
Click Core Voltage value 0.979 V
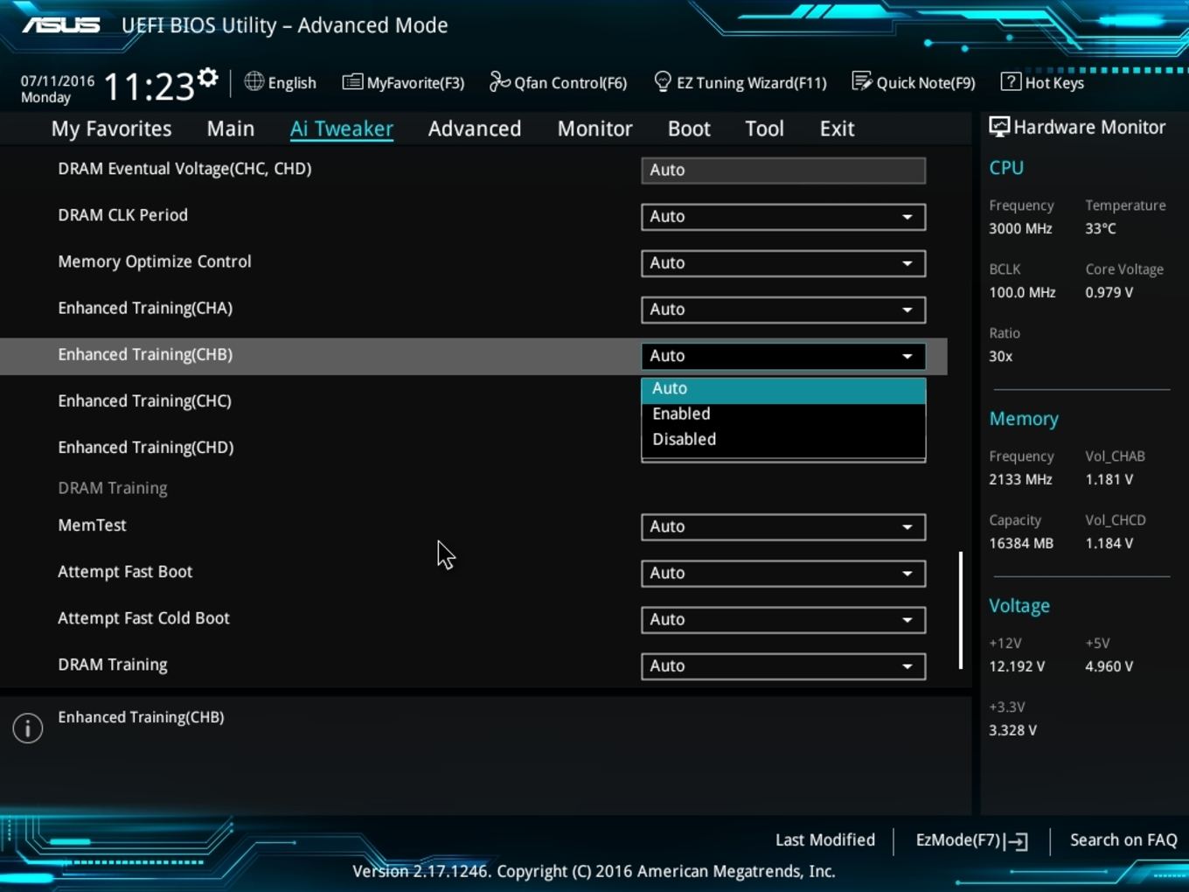1109,292
